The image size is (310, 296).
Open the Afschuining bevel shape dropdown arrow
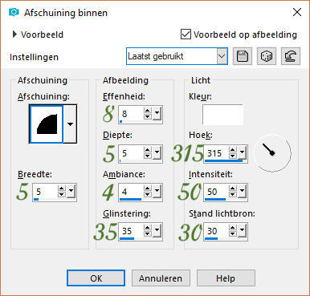point(70,124)
